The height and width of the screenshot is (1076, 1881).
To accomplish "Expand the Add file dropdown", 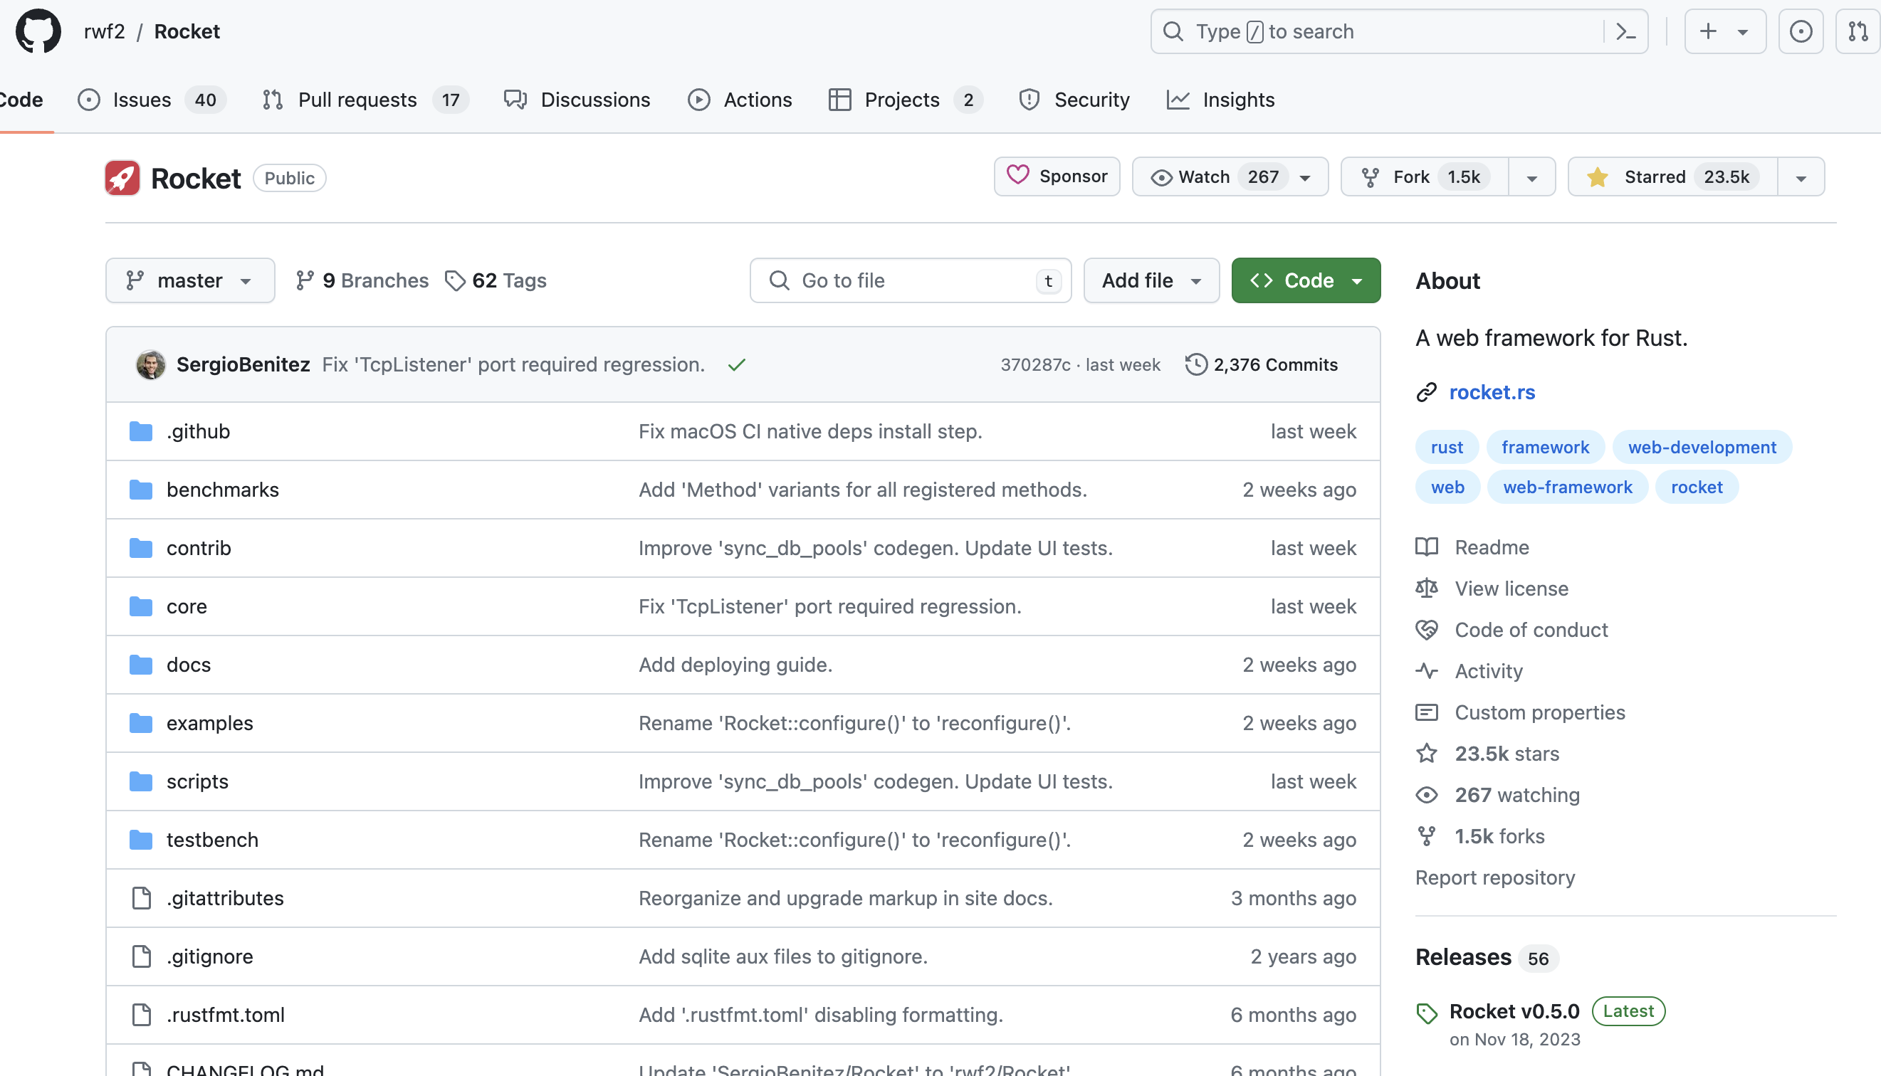I will click(1151, 281).
